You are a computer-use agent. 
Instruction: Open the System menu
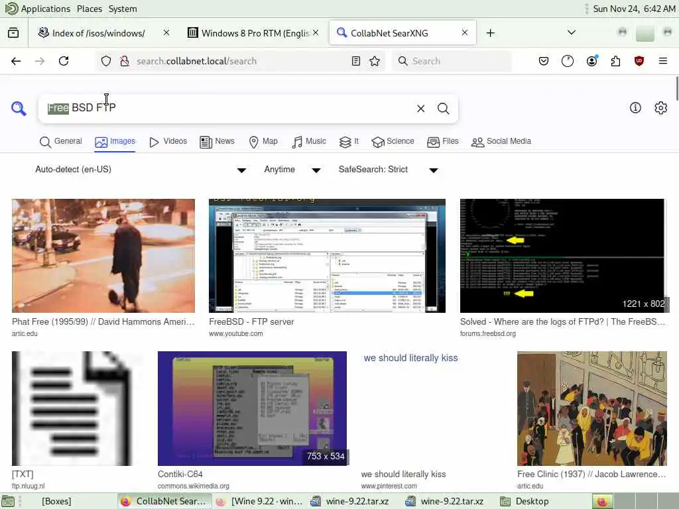pos(123,9)
